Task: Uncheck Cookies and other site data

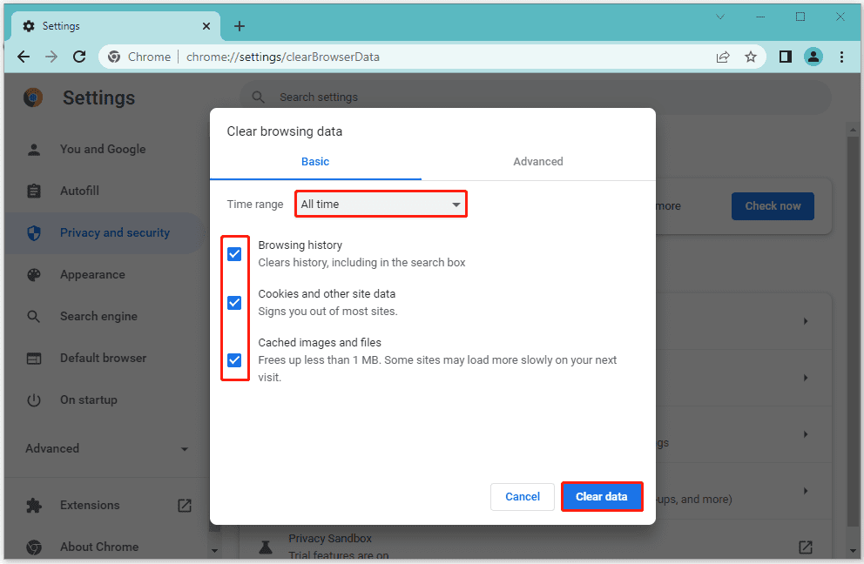Action: (234, 303)
